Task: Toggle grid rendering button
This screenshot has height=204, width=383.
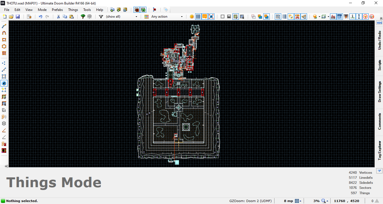Action: tap(198, 17)
